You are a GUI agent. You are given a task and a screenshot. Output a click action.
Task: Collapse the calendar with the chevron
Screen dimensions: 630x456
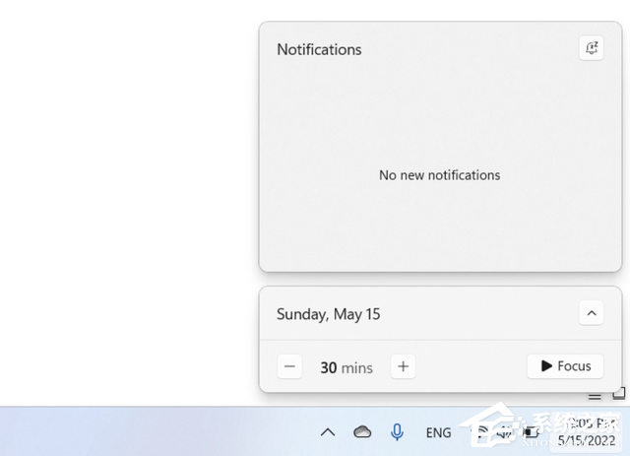[592, 313]
